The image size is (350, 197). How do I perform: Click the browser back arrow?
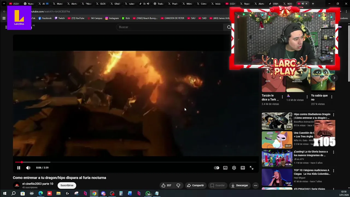[4, 11]
